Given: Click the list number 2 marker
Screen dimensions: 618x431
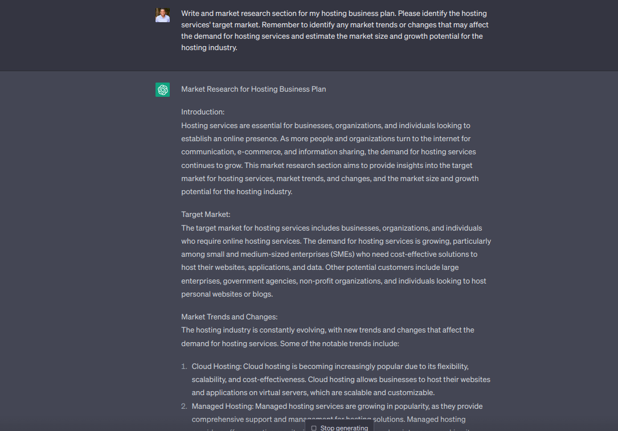Looking at the screenshot, I should 184,406.
